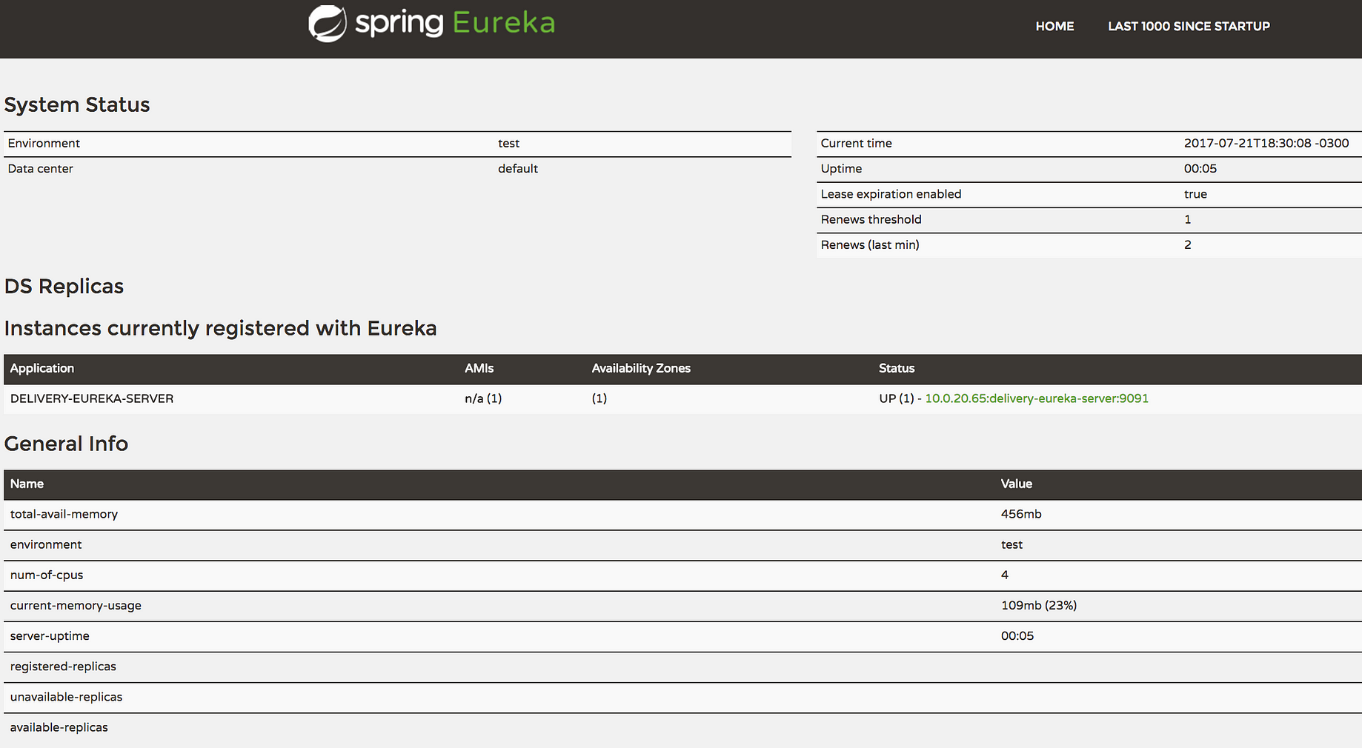Select the num-of-cpus value 4

point(1005,575)
